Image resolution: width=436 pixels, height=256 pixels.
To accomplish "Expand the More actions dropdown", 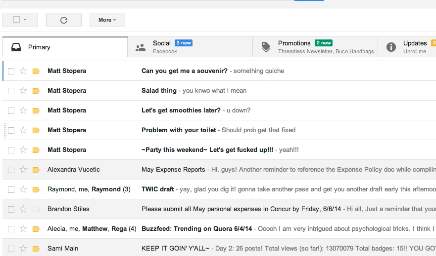I will [x=107, y=20].
